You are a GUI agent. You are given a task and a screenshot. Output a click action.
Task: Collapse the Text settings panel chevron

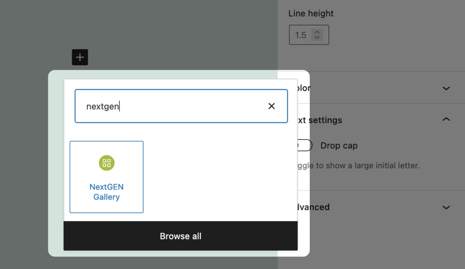click(446, 120)
